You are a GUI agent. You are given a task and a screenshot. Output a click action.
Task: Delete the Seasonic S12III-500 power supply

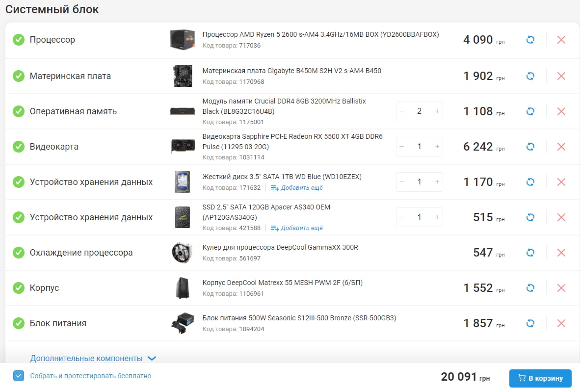[561, 323]
